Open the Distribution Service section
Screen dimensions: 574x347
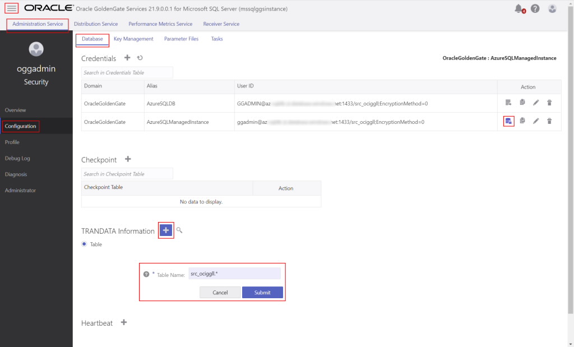(96, 24)
